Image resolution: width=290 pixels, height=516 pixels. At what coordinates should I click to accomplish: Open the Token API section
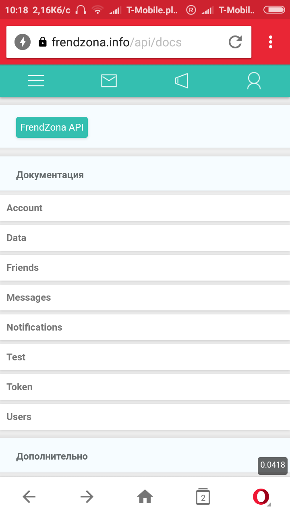[x=19, y=387]
